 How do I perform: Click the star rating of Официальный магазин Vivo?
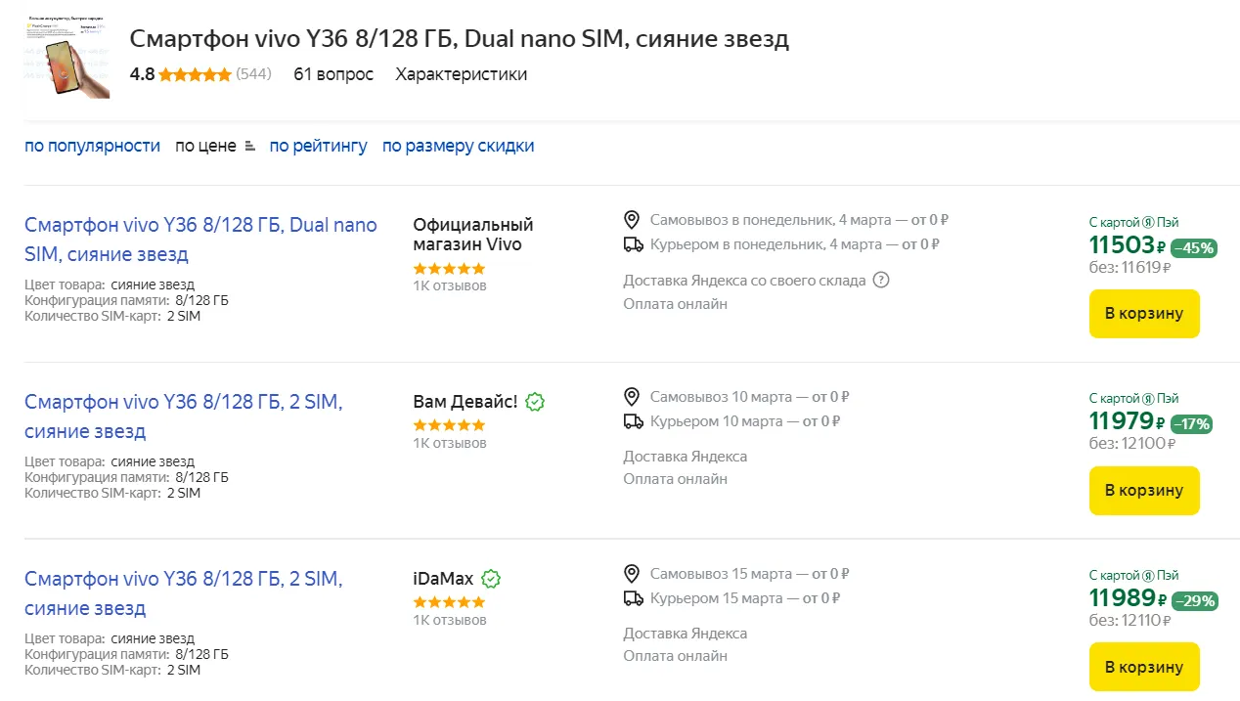tap(449, 268)
